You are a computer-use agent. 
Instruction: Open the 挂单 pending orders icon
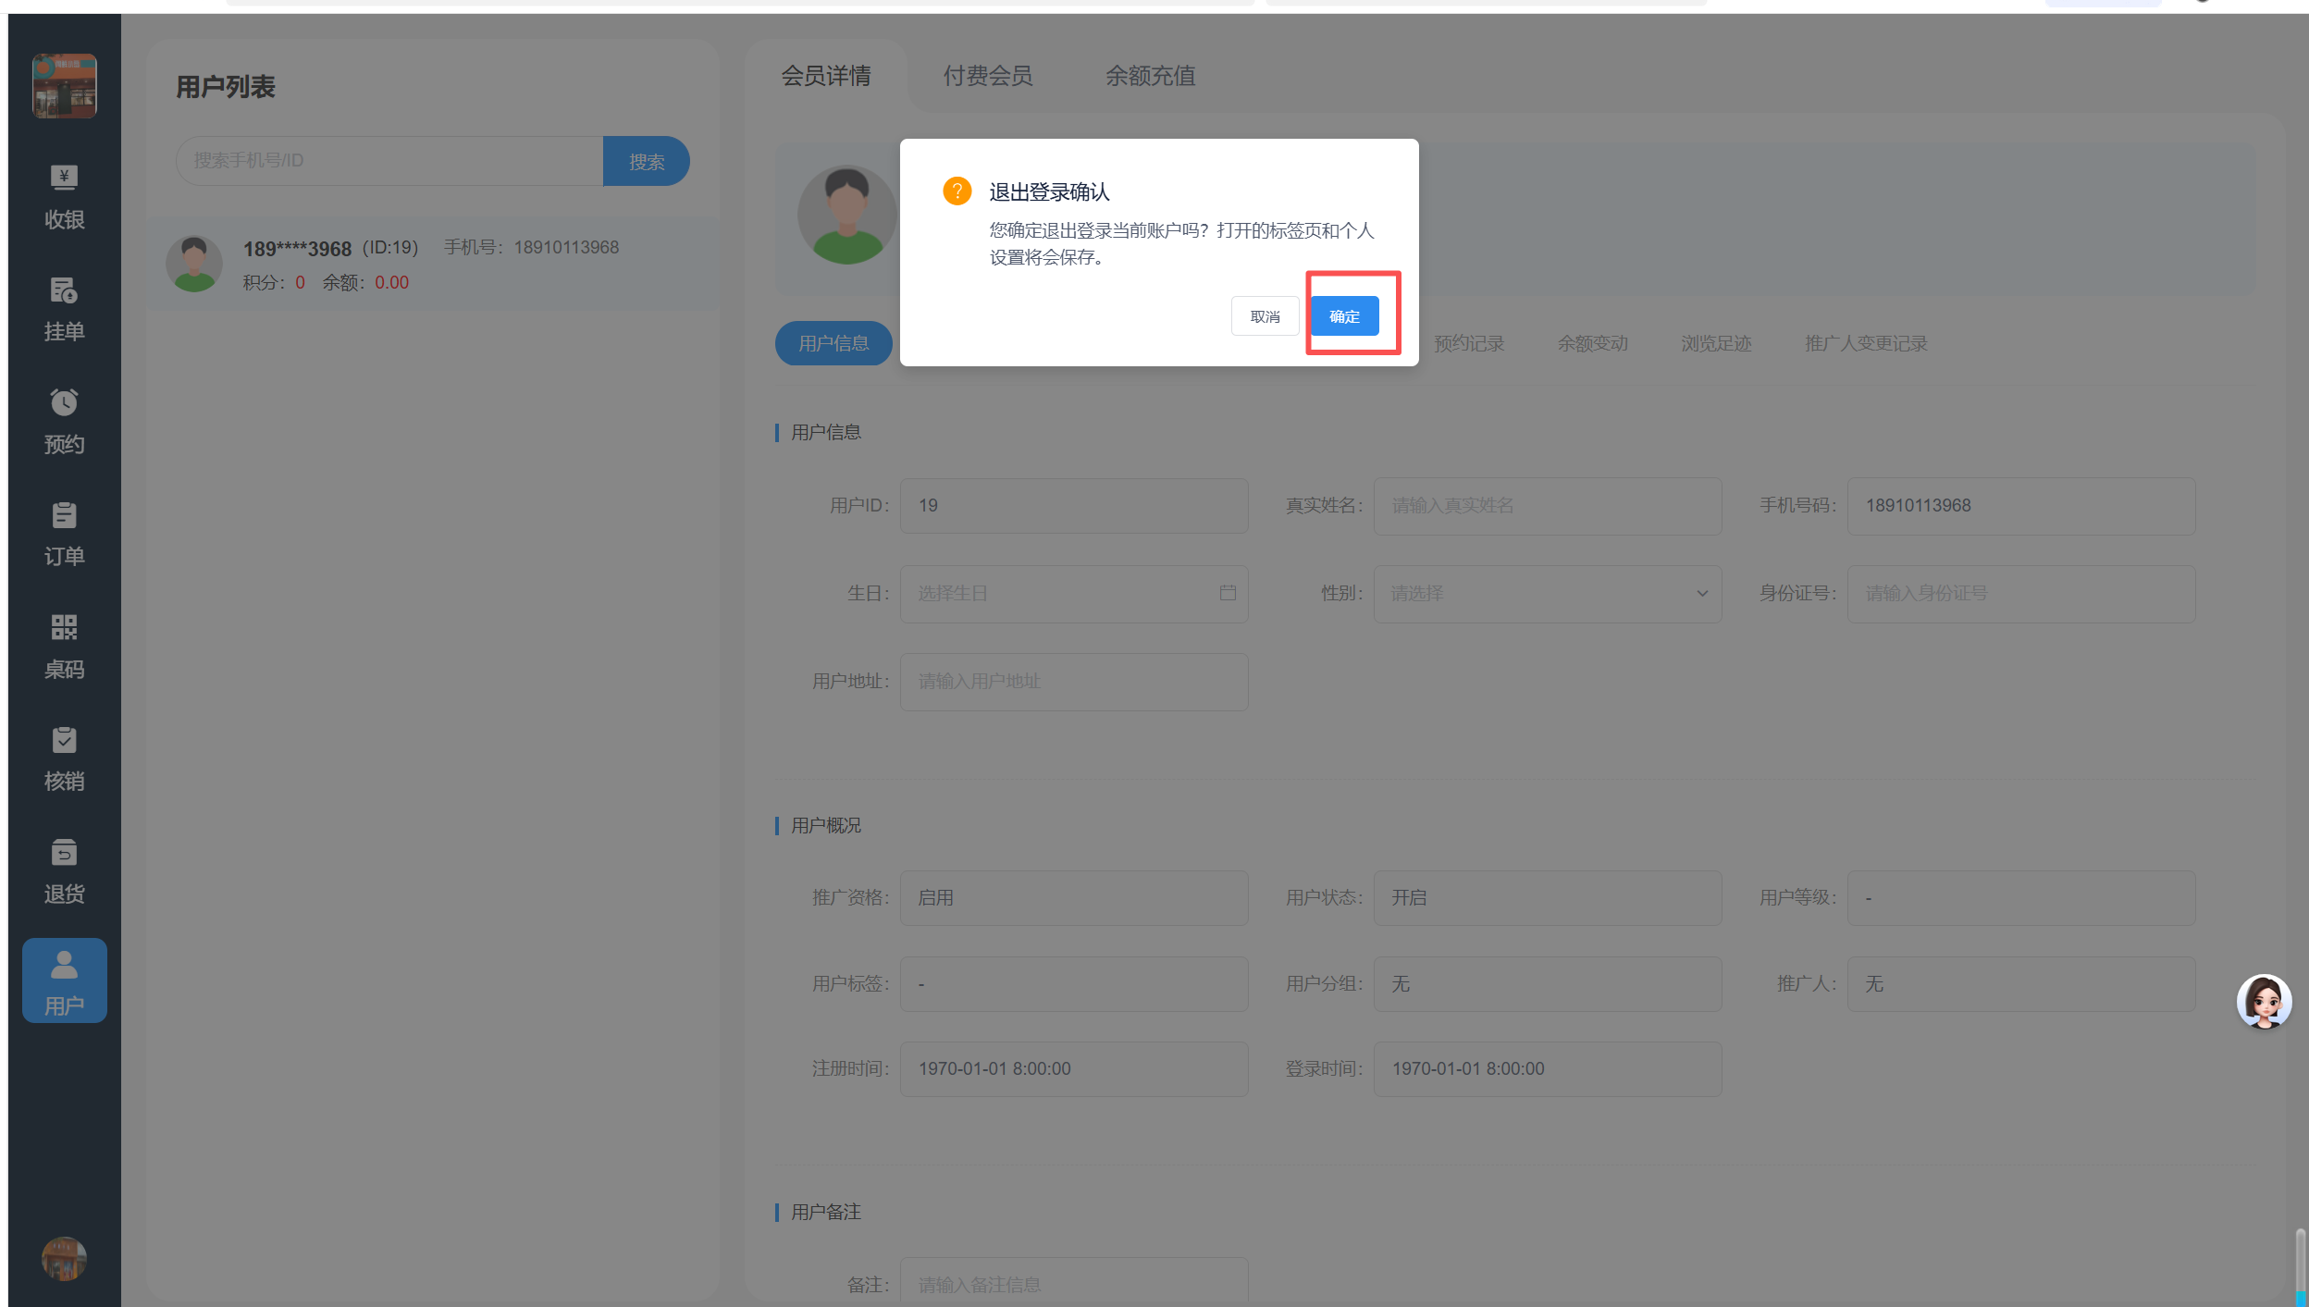coord(64,309)
